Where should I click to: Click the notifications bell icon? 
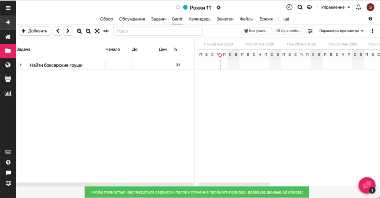tap(358, 7)
